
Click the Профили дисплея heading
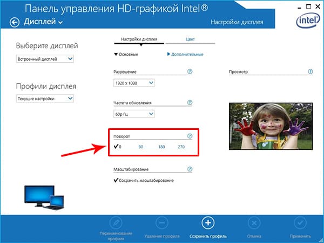[46, 86]
